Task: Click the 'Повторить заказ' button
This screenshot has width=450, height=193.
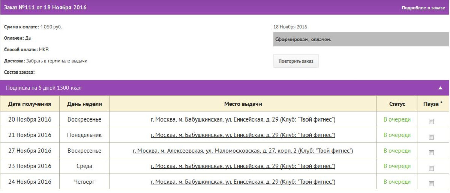Action: [x=296, y=61]
